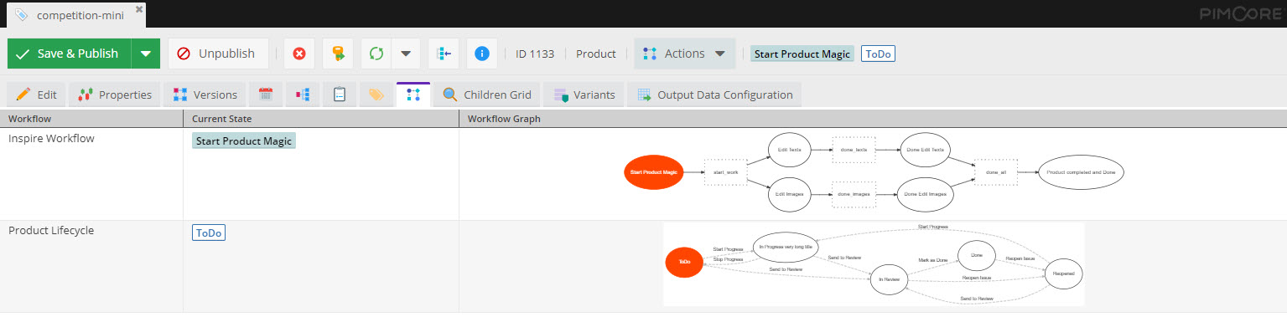Open the dependencies tab icon
Screen dimensions: 1287x322
coord(303,95)
